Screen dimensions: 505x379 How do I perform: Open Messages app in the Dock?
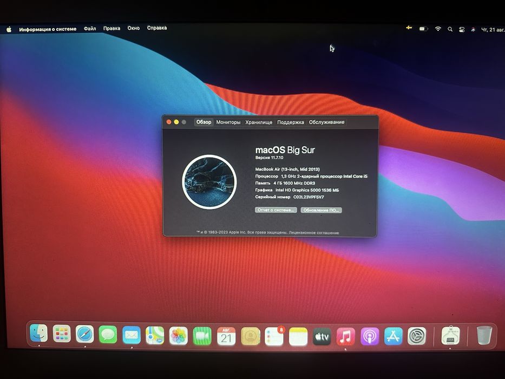(108, 335)
